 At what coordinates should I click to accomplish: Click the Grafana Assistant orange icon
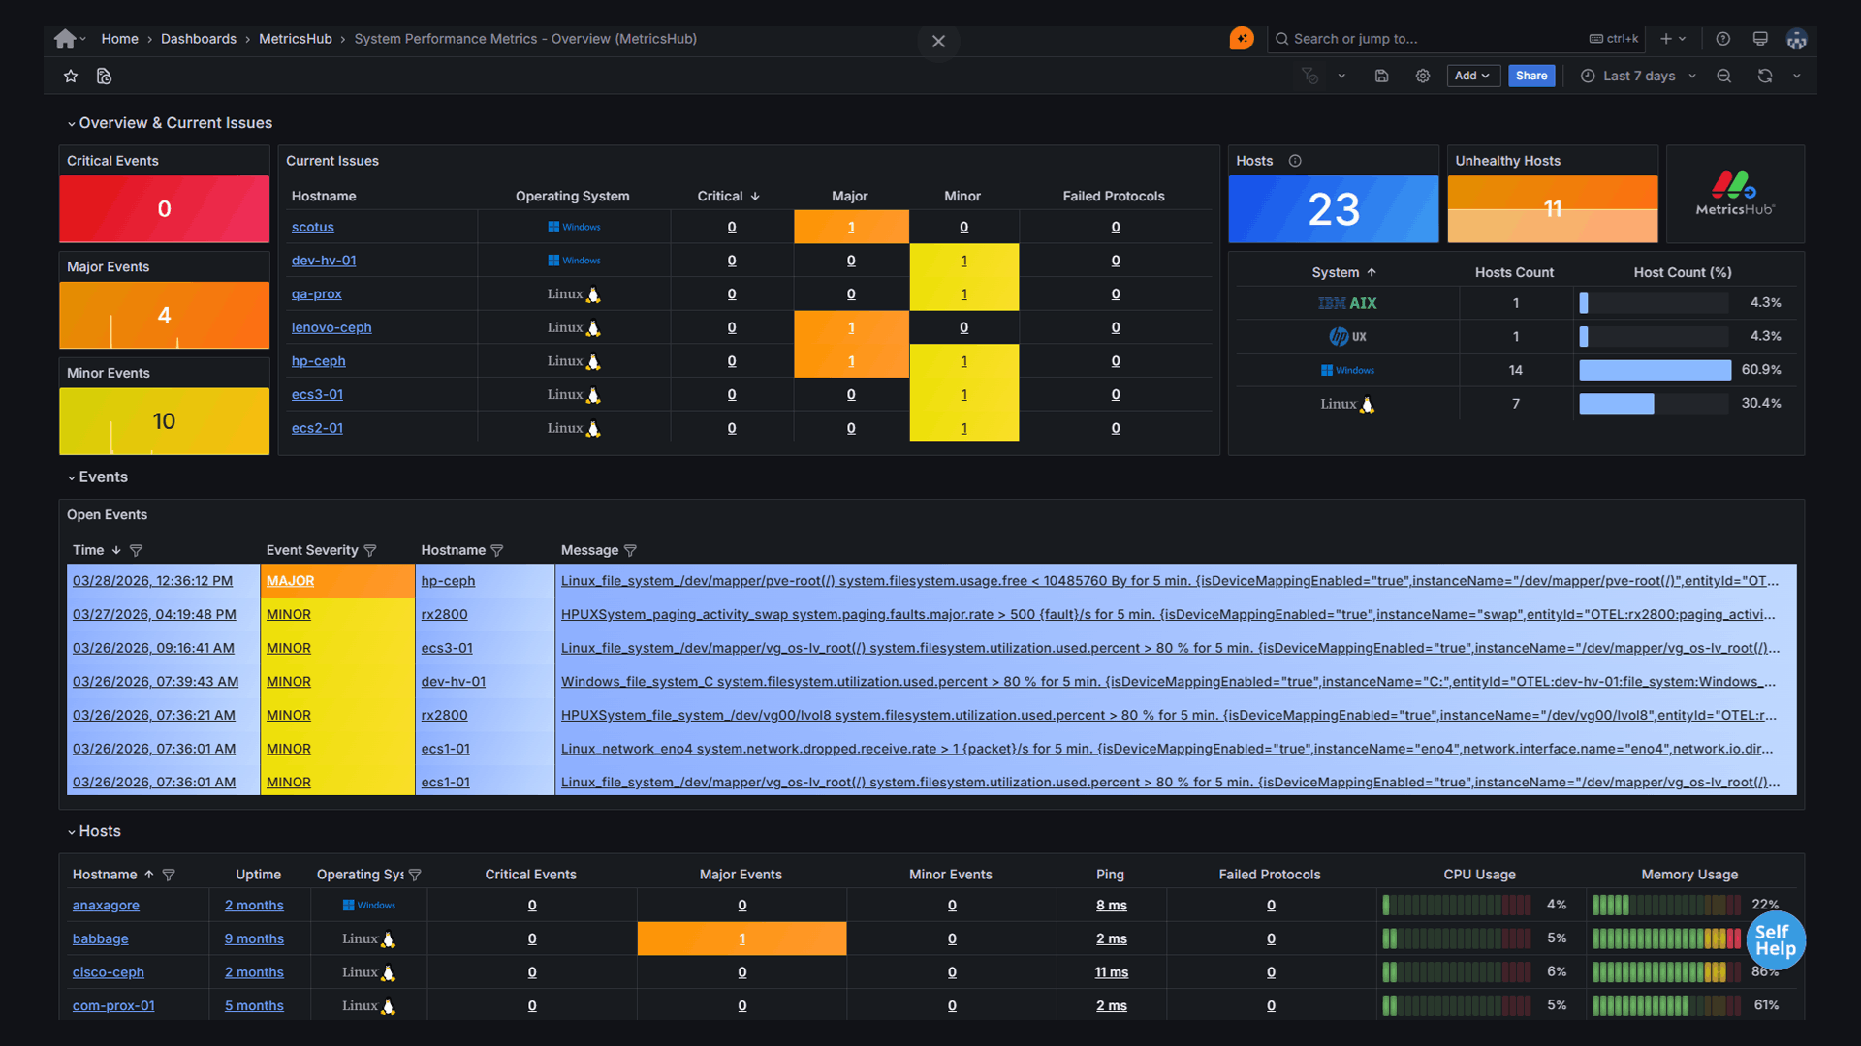coord(1242,39)
